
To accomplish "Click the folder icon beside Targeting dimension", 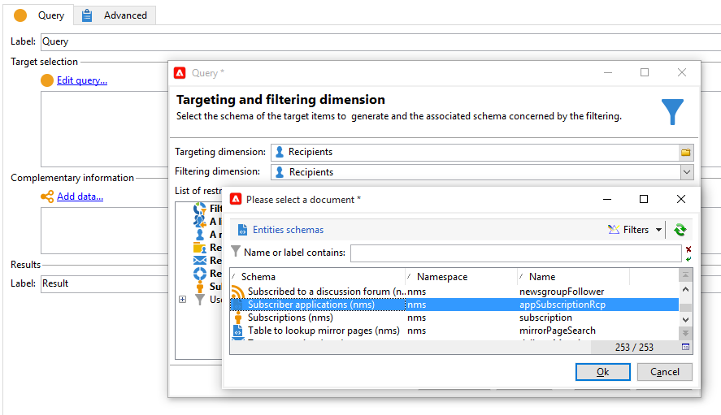I will (x=685, y=152).
